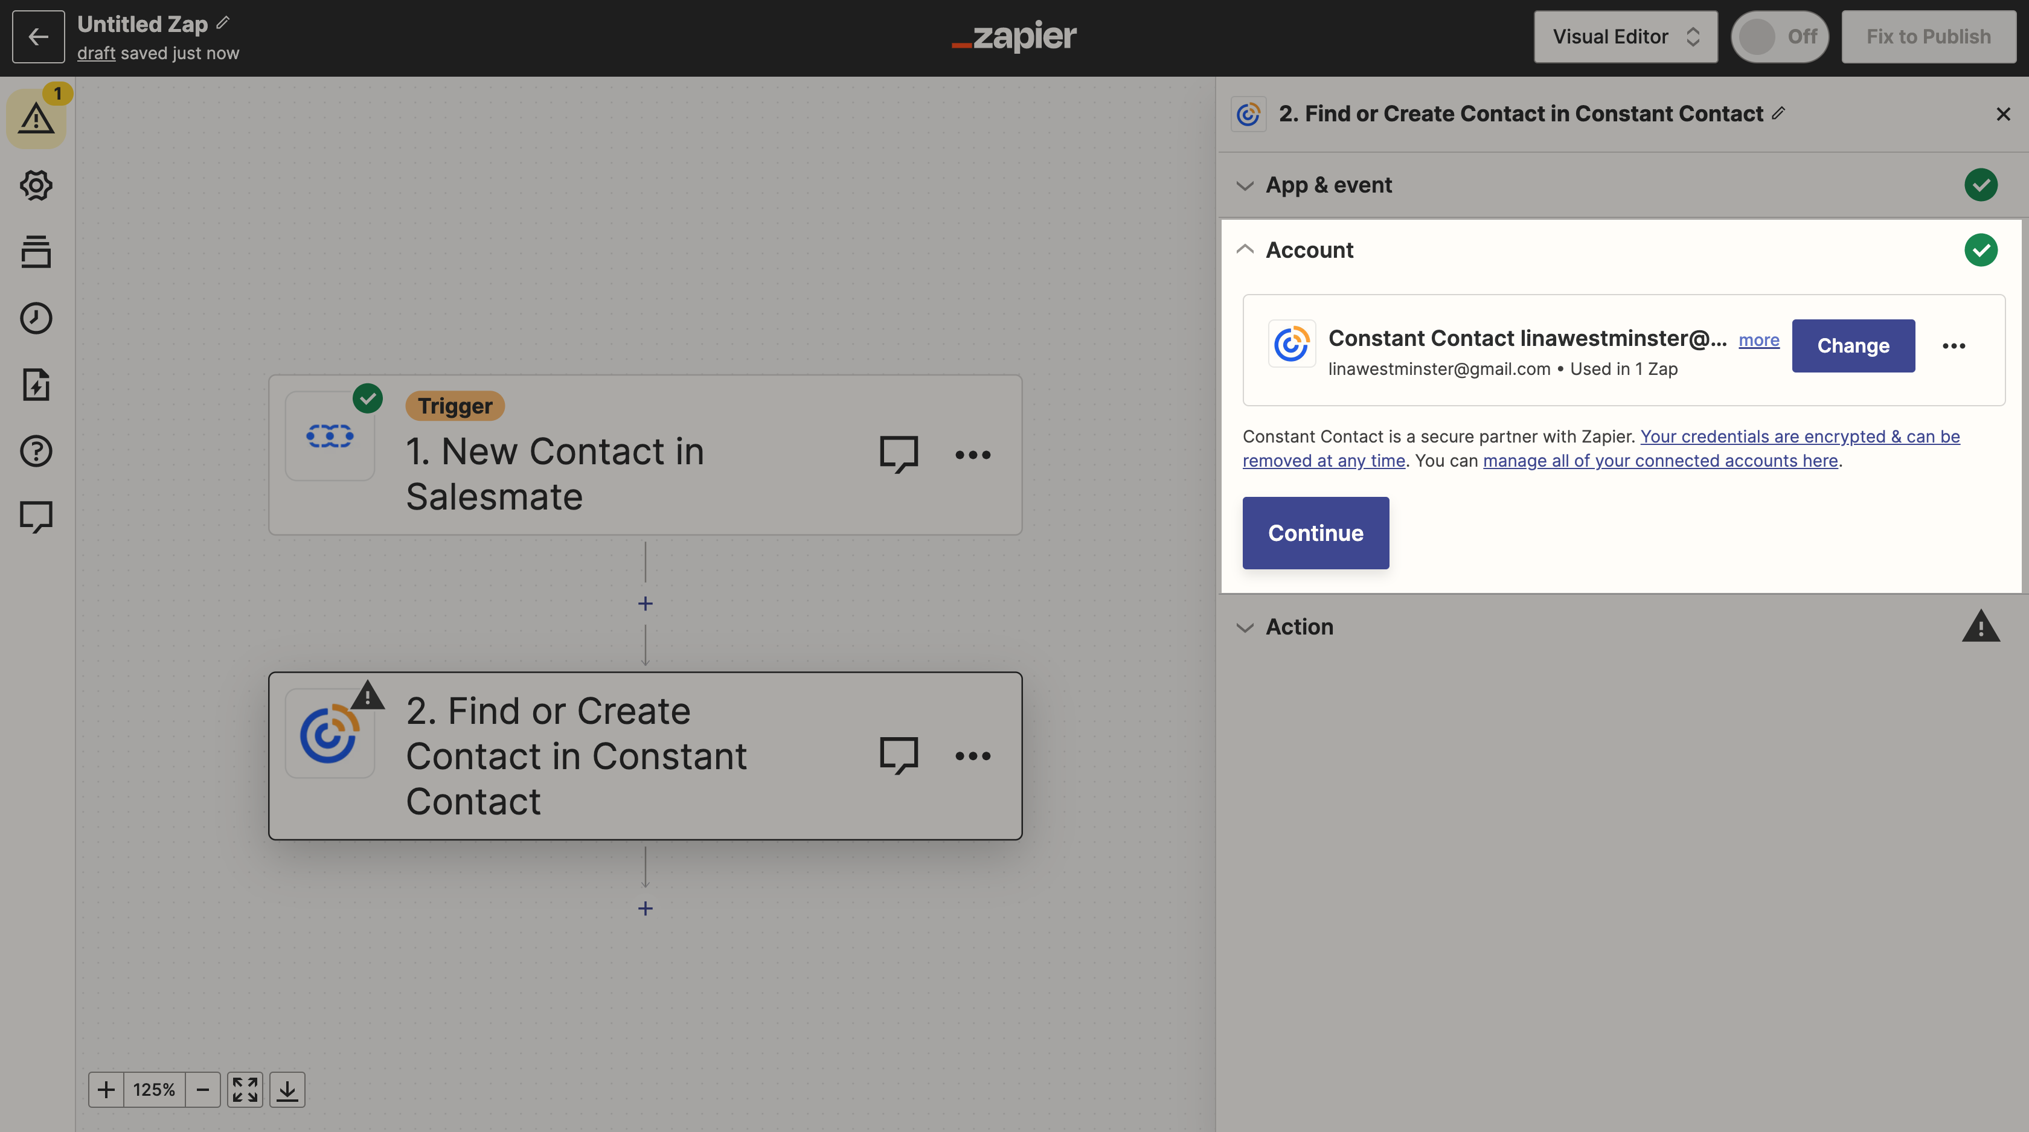This screenshot has height=1132, width=2029.
Task: Open manage all connected accounts link
Action: click(1661, 461)
